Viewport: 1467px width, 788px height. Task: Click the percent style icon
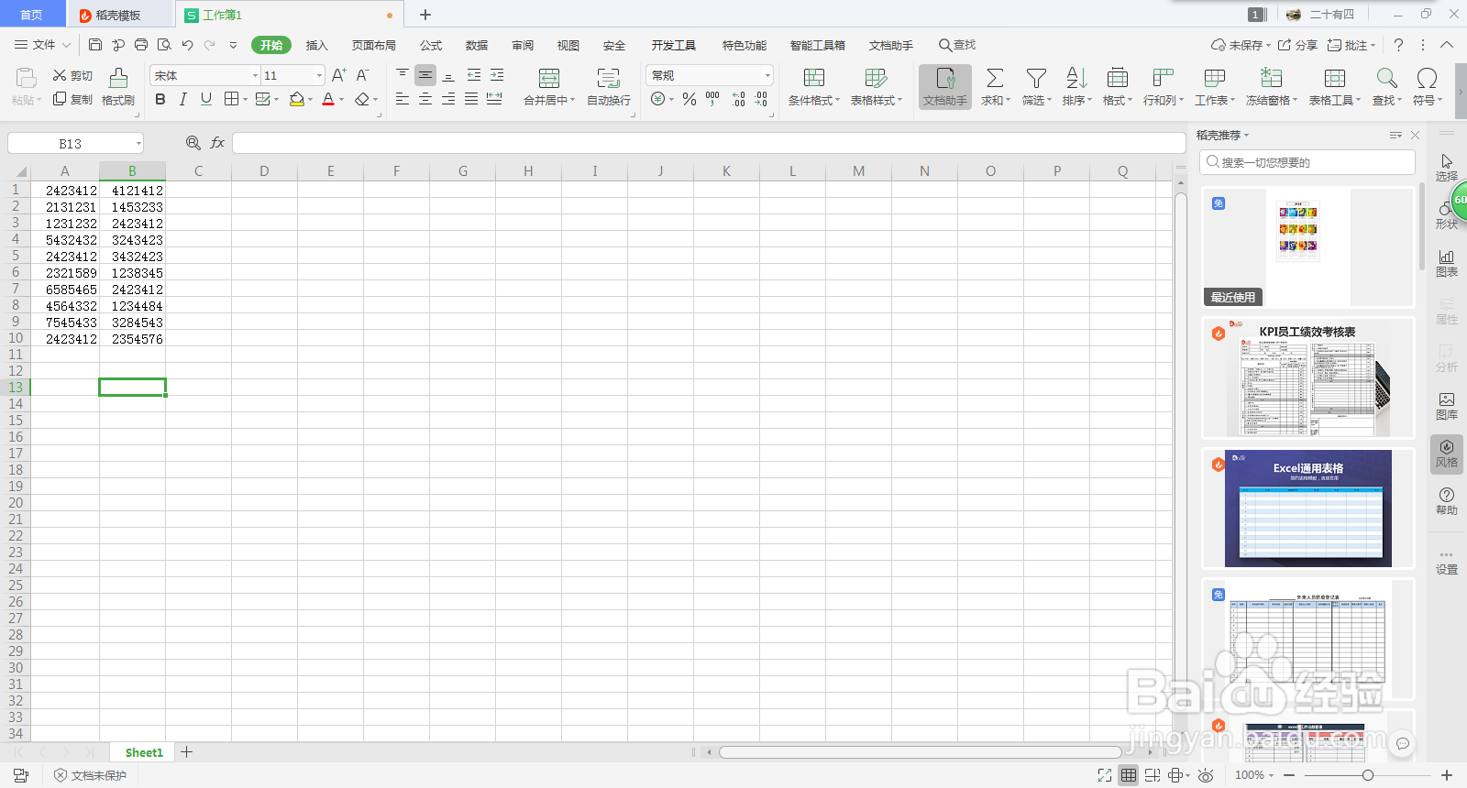(689, 99)
